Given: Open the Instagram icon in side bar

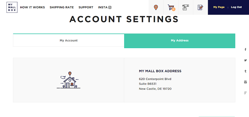Looking at the screenshot, I should tap(245, 82).
